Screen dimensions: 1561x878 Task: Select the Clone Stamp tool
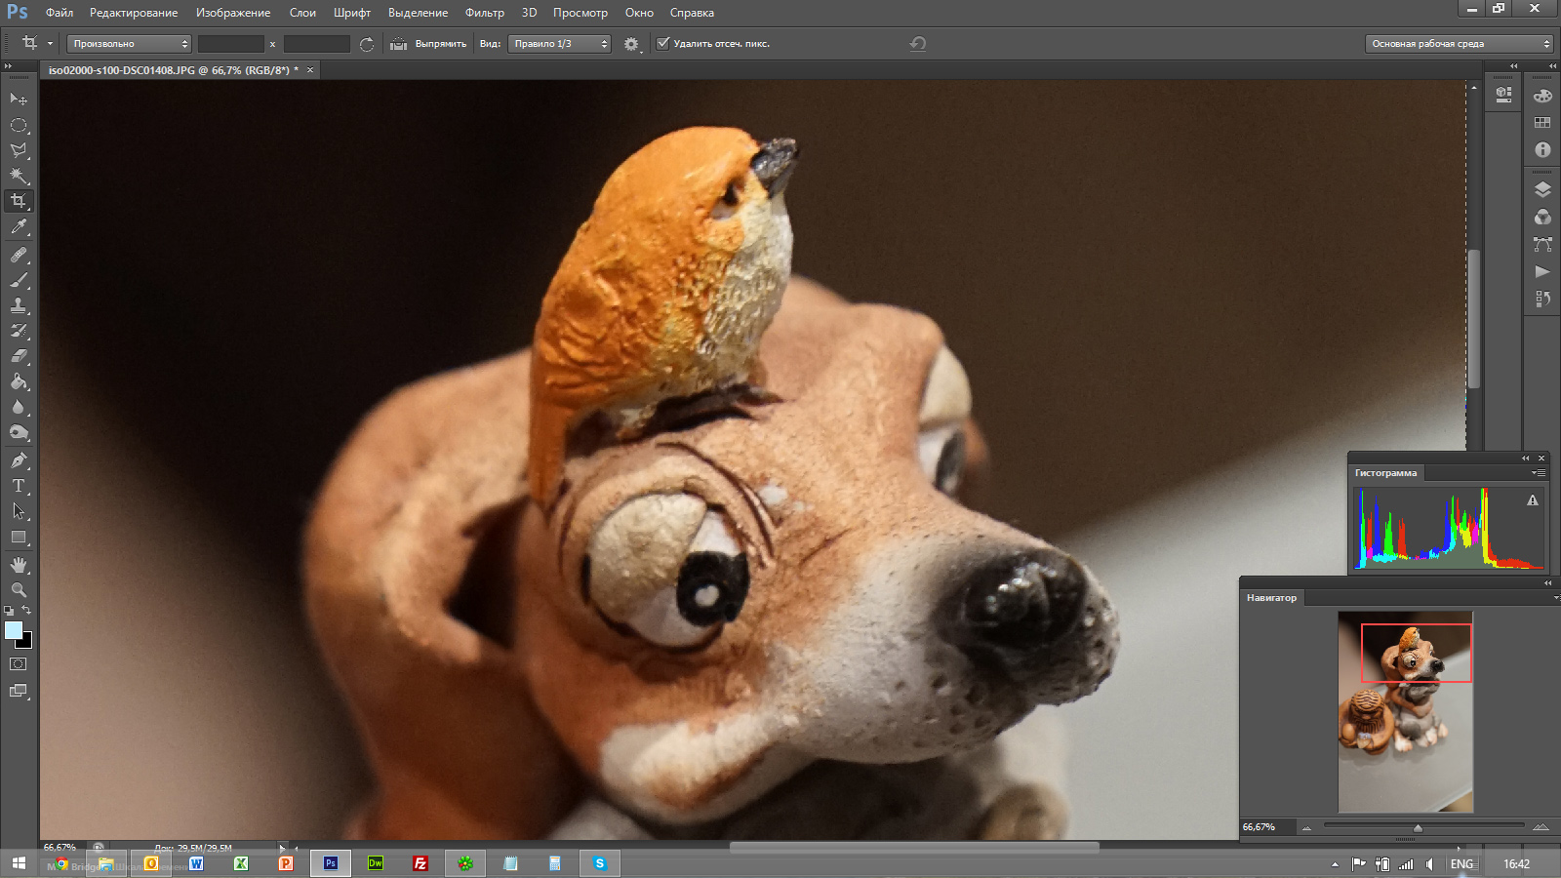[19, 305]
